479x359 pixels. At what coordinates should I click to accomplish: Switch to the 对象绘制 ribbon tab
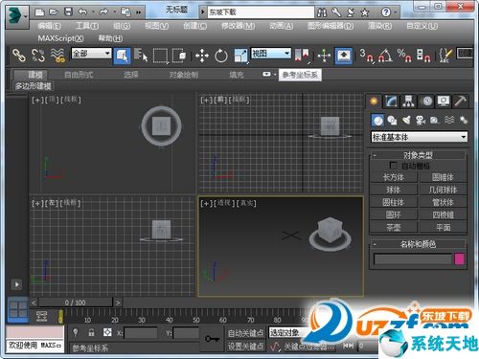pos(184,75)
